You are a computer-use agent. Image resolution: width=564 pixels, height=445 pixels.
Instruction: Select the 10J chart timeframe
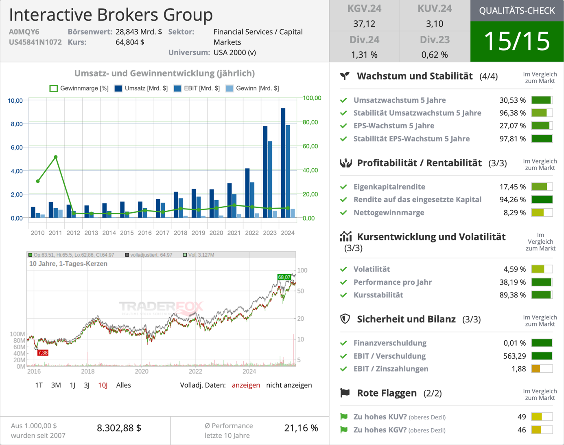tap(103, 385)
